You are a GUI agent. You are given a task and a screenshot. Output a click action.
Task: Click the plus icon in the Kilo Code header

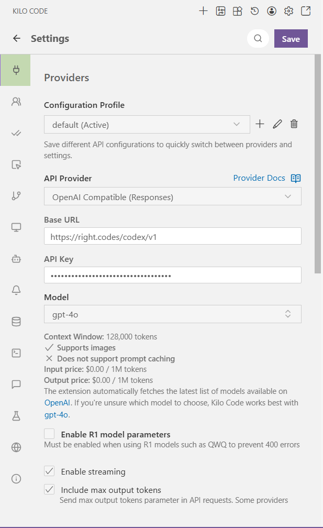tap(204, 11)
